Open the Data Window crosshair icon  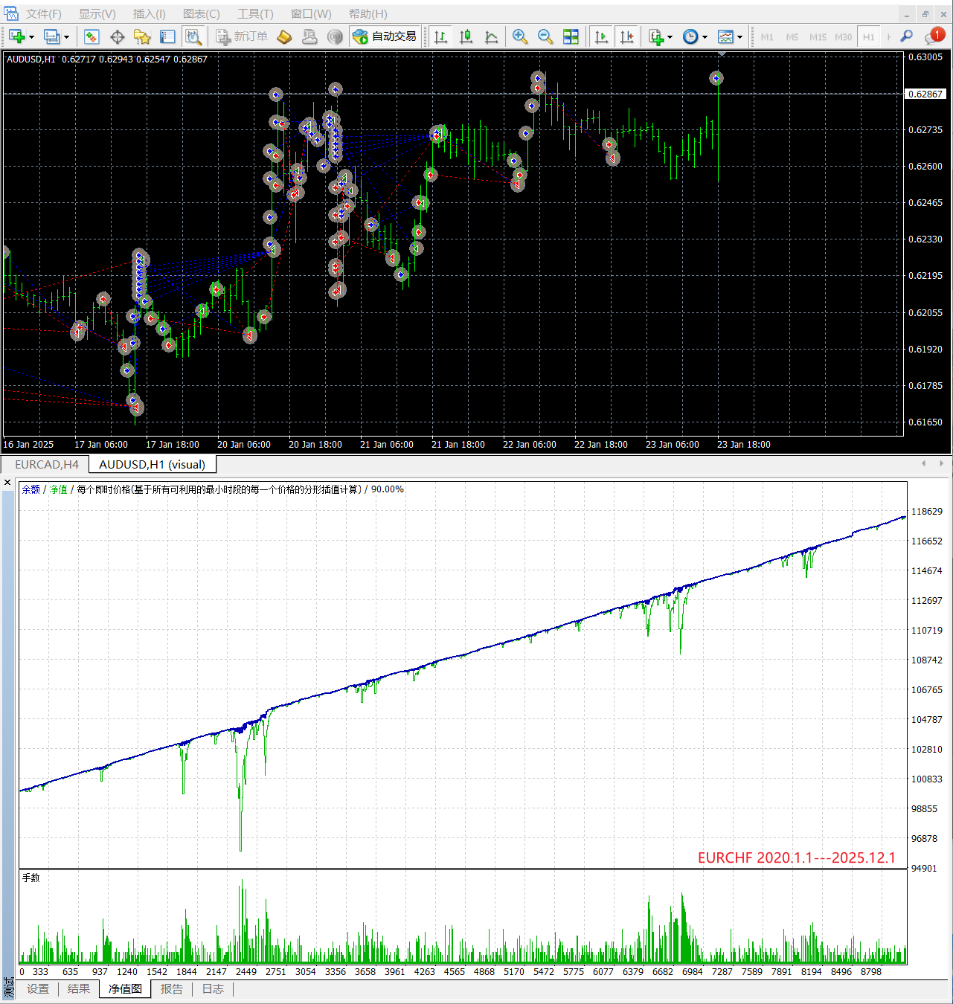click(x=117, y=36)
